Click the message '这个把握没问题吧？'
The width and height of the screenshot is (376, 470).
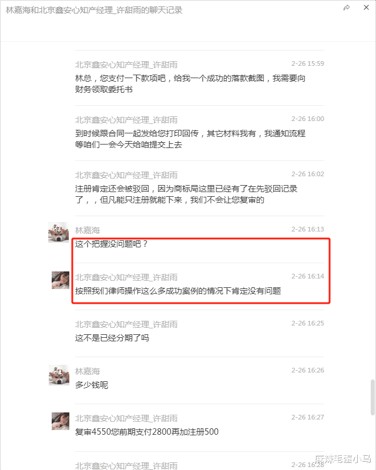[112, 244]
